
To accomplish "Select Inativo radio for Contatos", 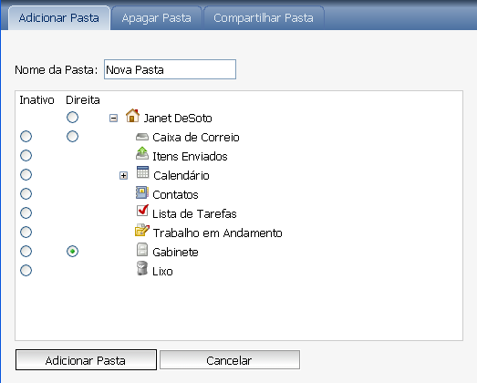I will tap(26, 194).
